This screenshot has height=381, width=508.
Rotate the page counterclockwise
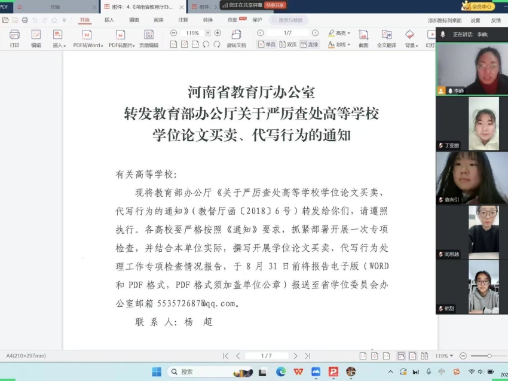tap(206, 44)
